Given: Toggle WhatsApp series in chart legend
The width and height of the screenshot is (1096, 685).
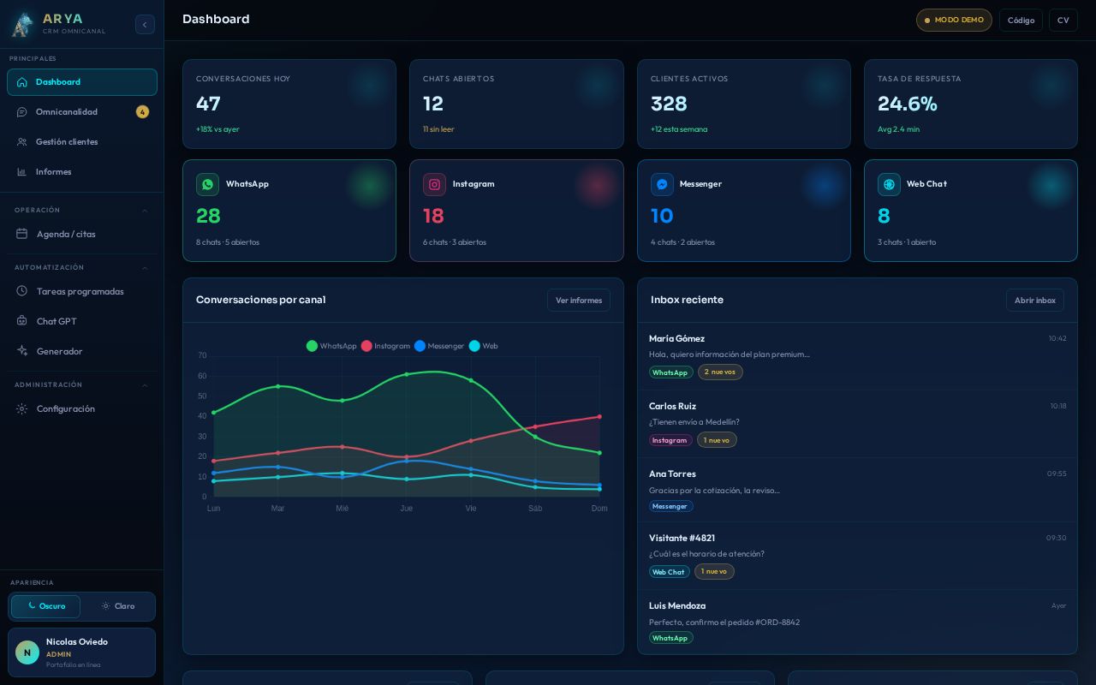Looking at the screenshot, I should point(331,346).
